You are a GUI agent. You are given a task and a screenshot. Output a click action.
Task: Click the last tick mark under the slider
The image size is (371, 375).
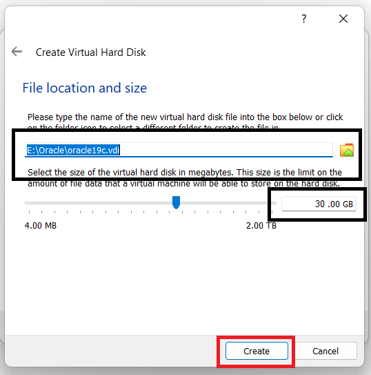(272, 212)
